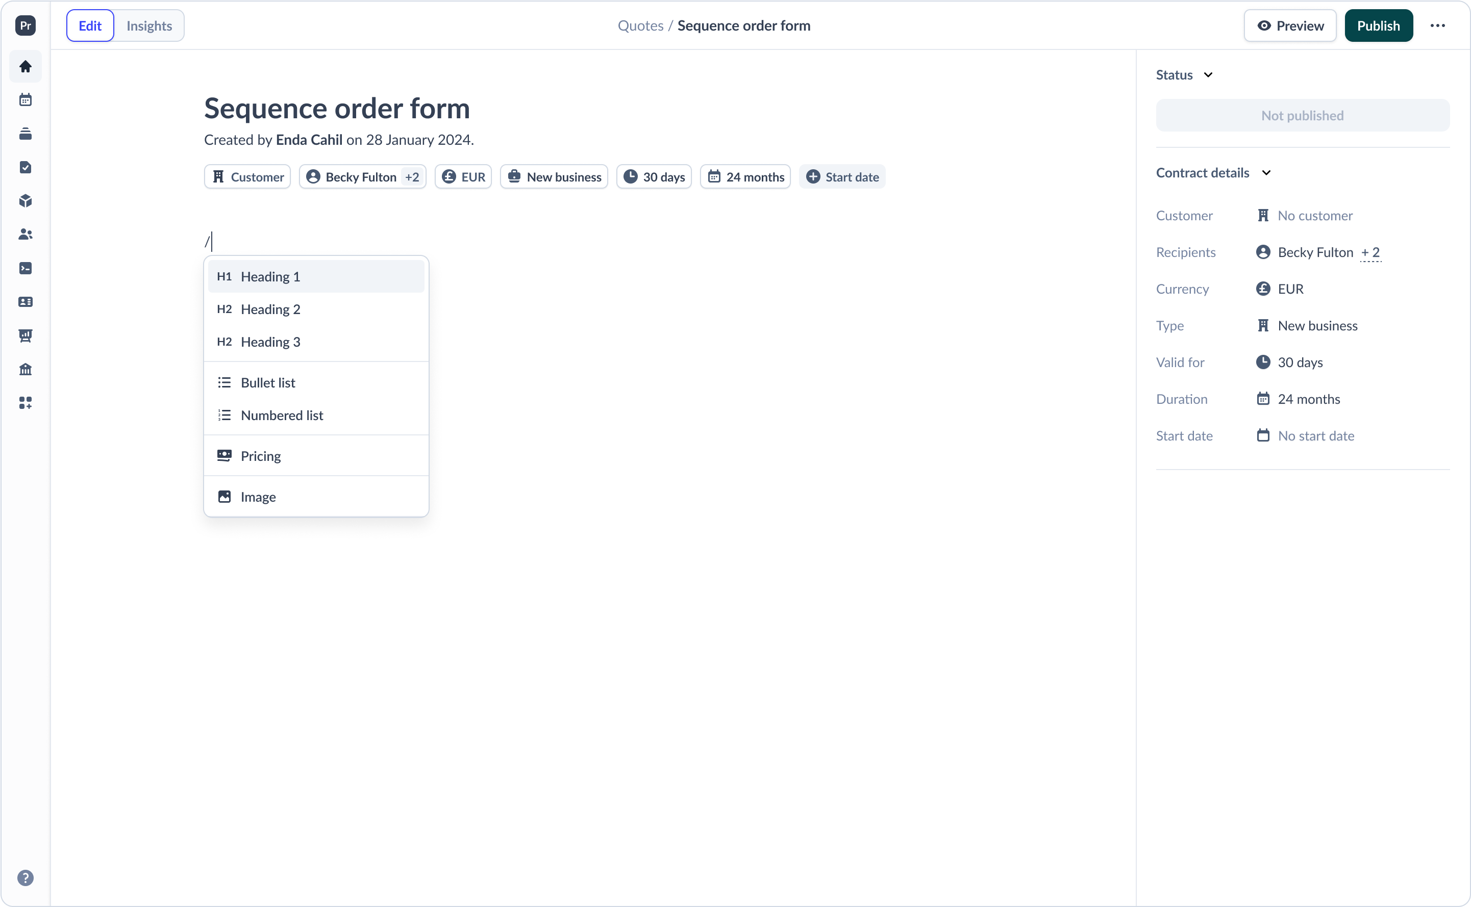
Task: Click the Preview button
Action: click(x=1290, y=26)
